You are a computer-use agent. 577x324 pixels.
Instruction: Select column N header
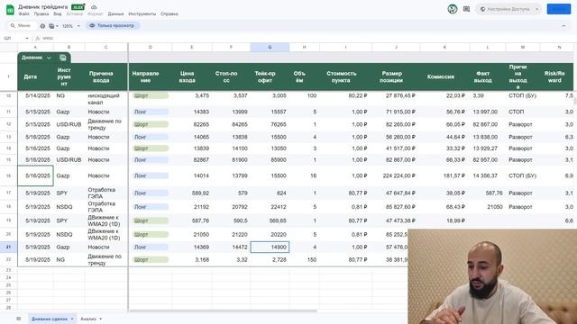(559, 47)
